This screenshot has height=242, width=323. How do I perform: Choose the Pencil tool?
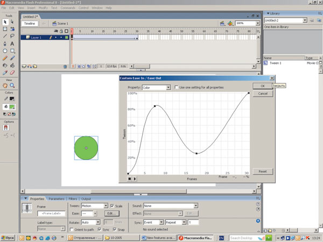tap(5, 57)
